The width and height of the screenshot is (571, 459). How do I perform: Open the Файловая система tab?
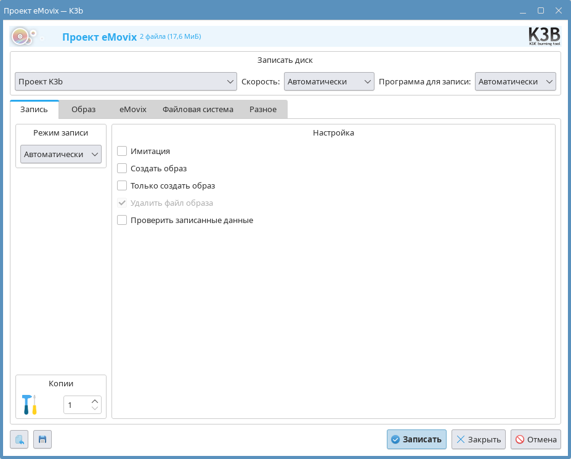(x=198, y=110)
